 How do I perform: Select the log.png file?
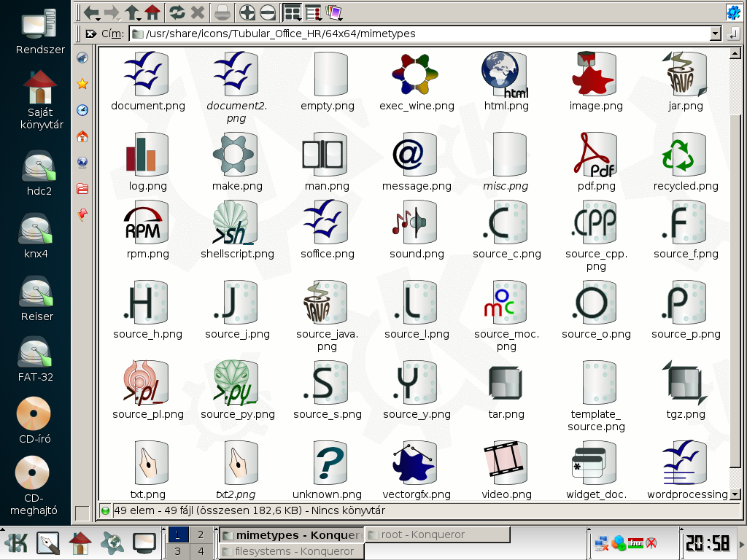147,161
